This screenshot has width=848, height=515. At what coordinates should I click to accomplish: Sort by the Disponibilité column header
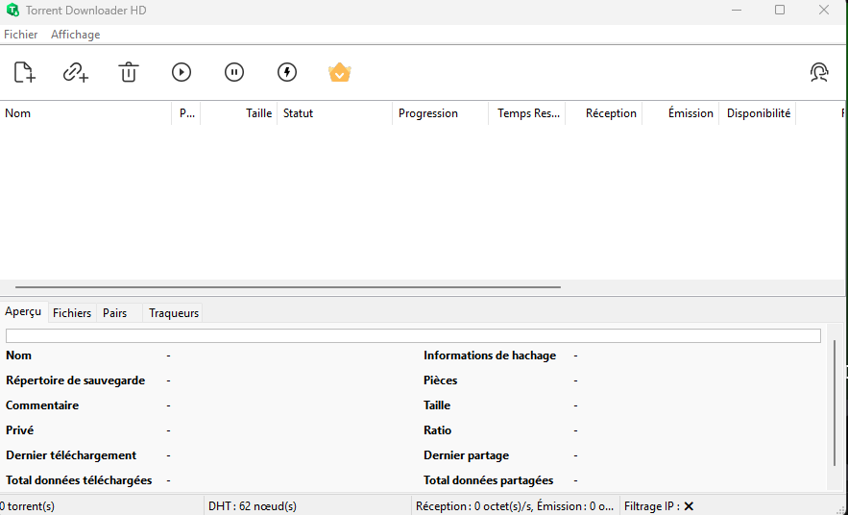pos(757,113)
